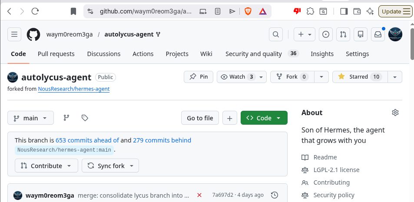Select the Code tab
The image size is (414, 202).
18,54
